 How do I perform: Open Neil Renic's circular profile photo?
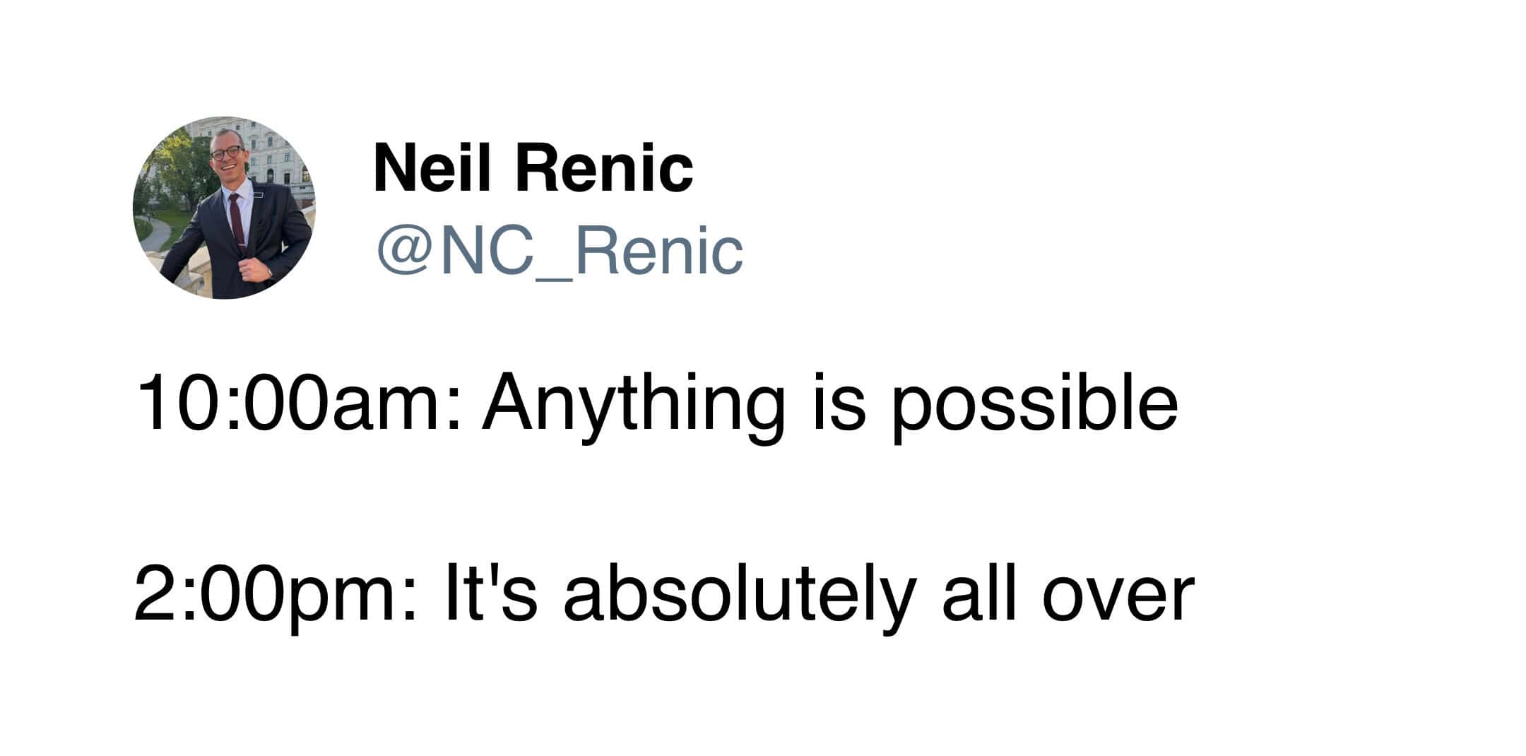tap(224, 208)
